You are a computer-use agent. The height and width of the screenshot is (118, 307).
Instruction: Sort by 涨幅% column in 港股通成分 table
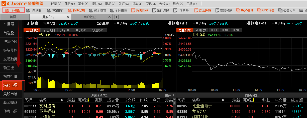248,100
